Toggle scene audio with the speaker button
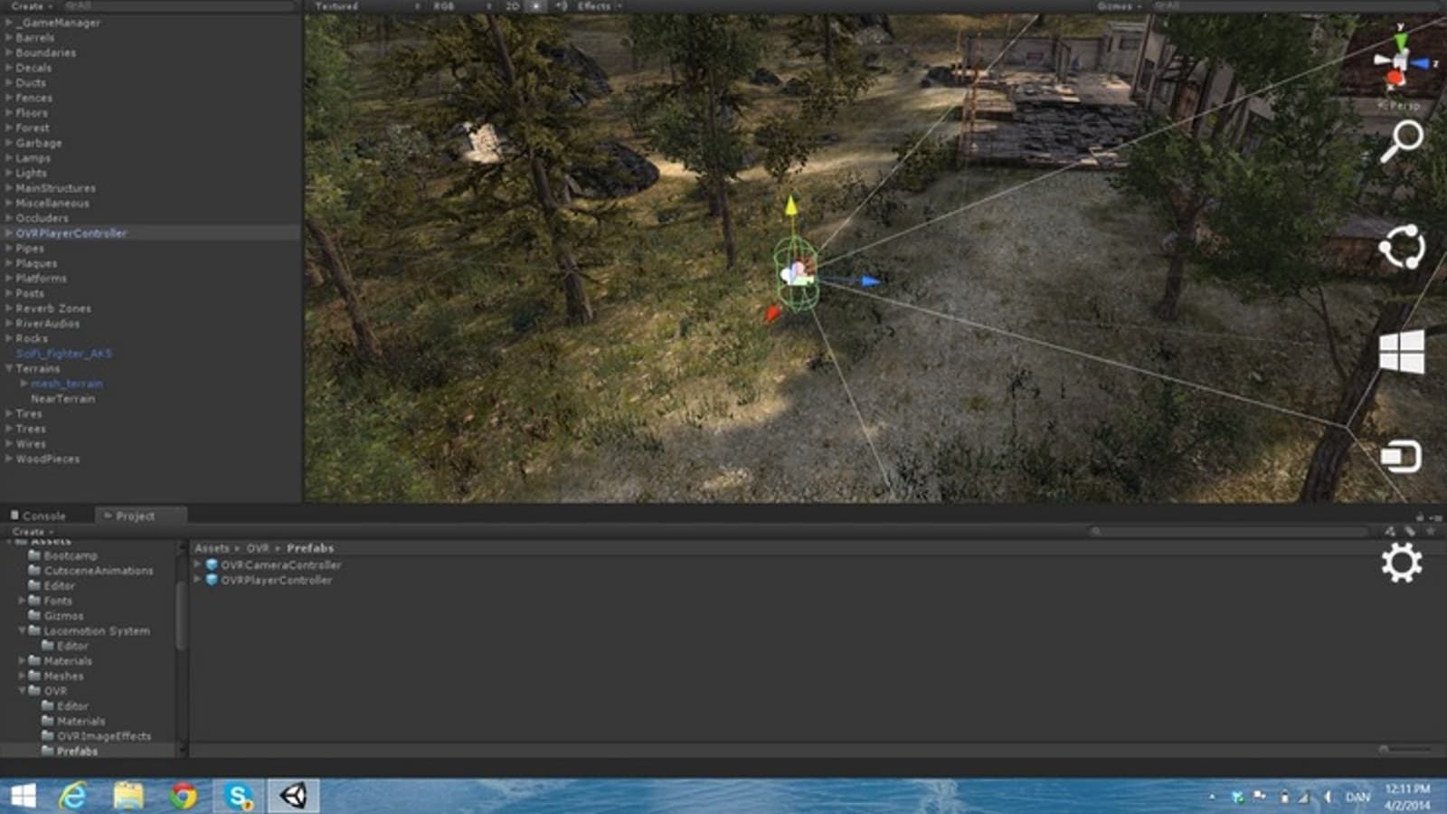The image size is (1447, 814). coord(562,6)
